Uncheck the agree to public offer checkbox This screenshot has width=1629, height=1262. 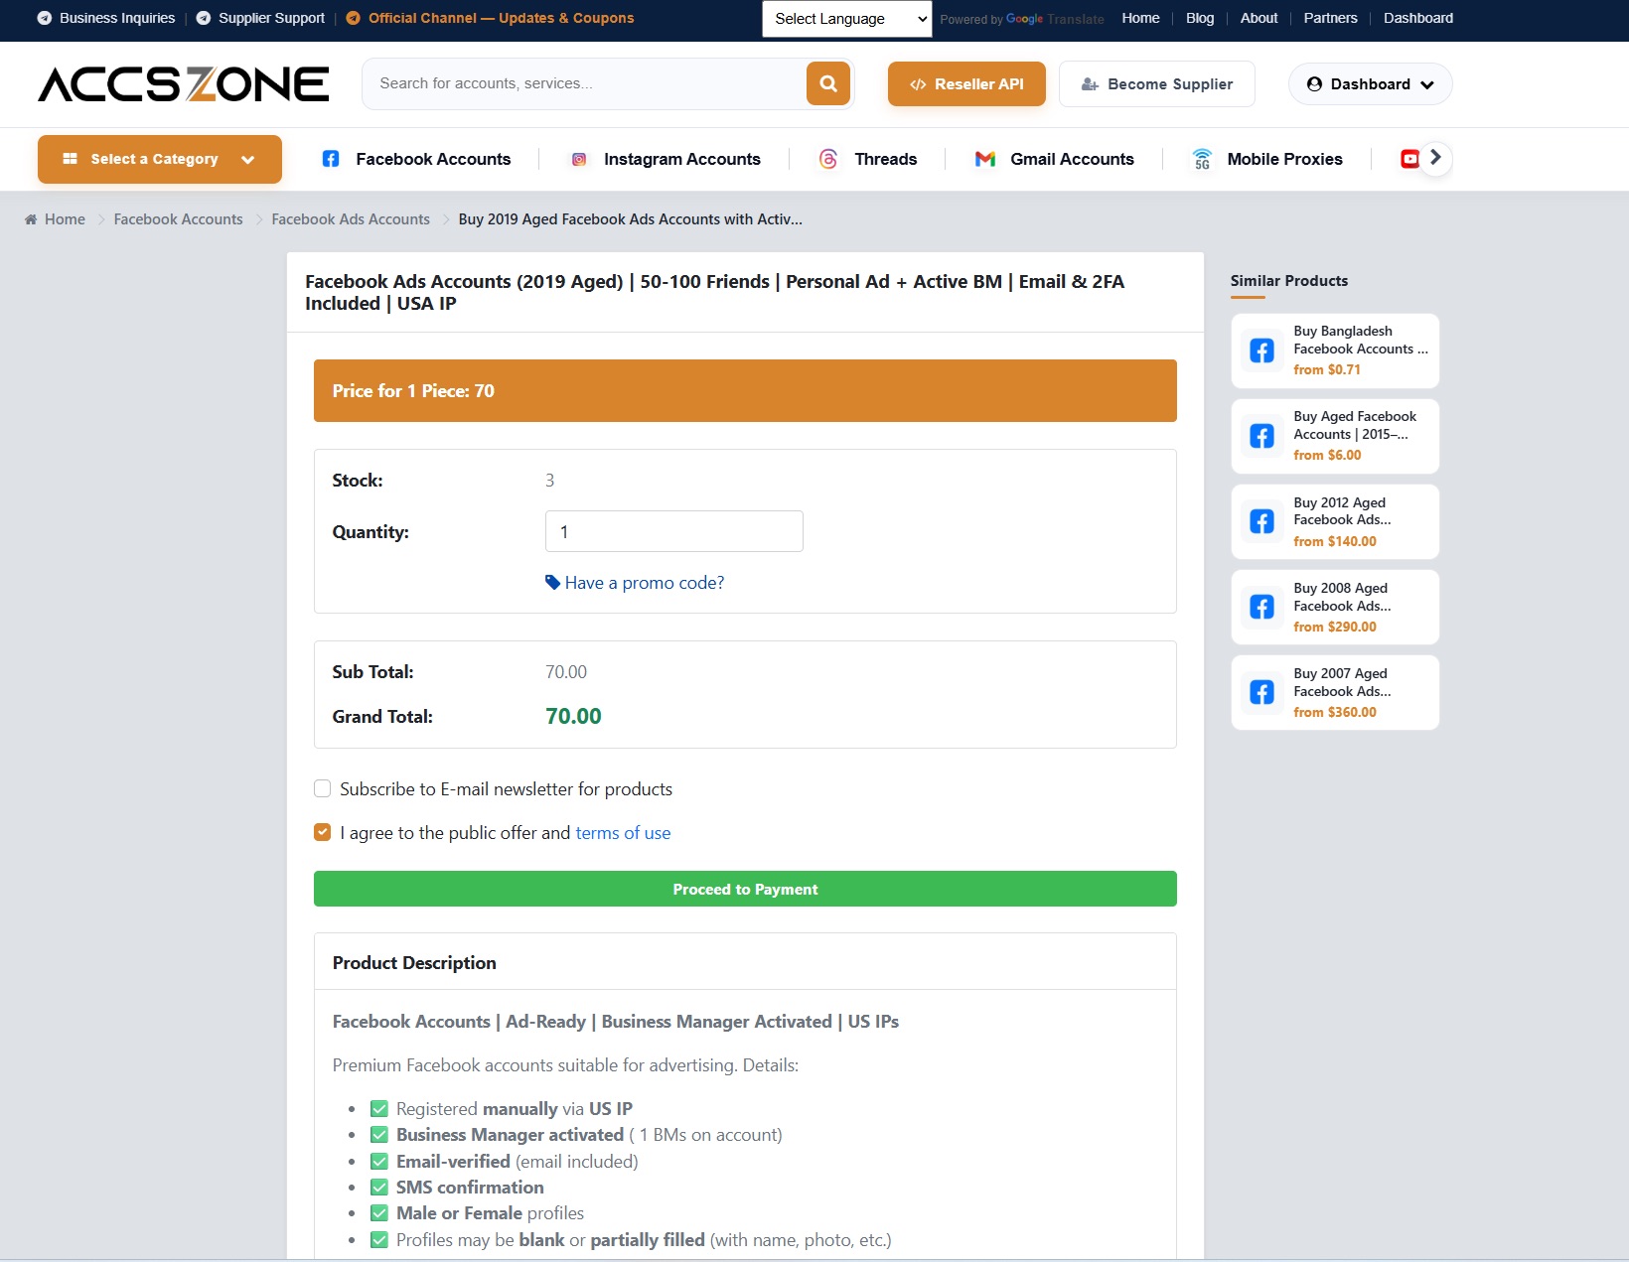pos(322,832)
